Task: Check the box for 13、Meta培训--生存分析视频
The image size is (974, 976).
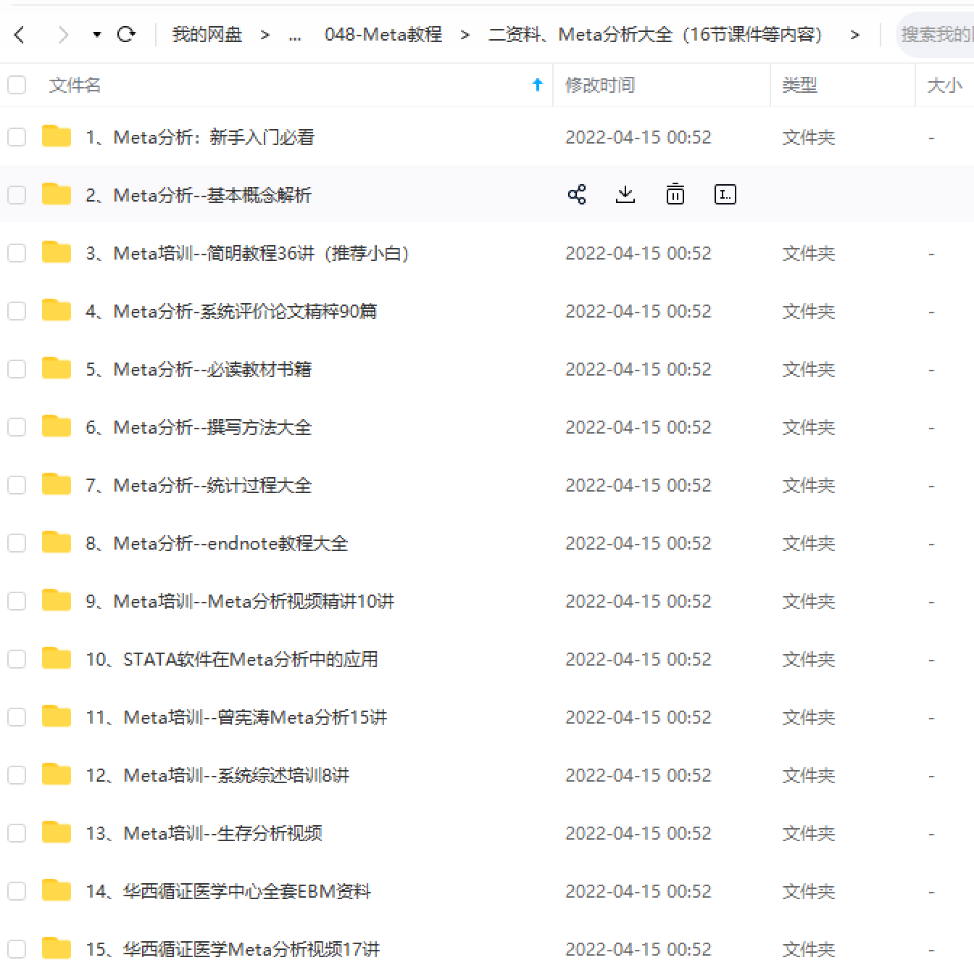Action: [x=17, y=833]
